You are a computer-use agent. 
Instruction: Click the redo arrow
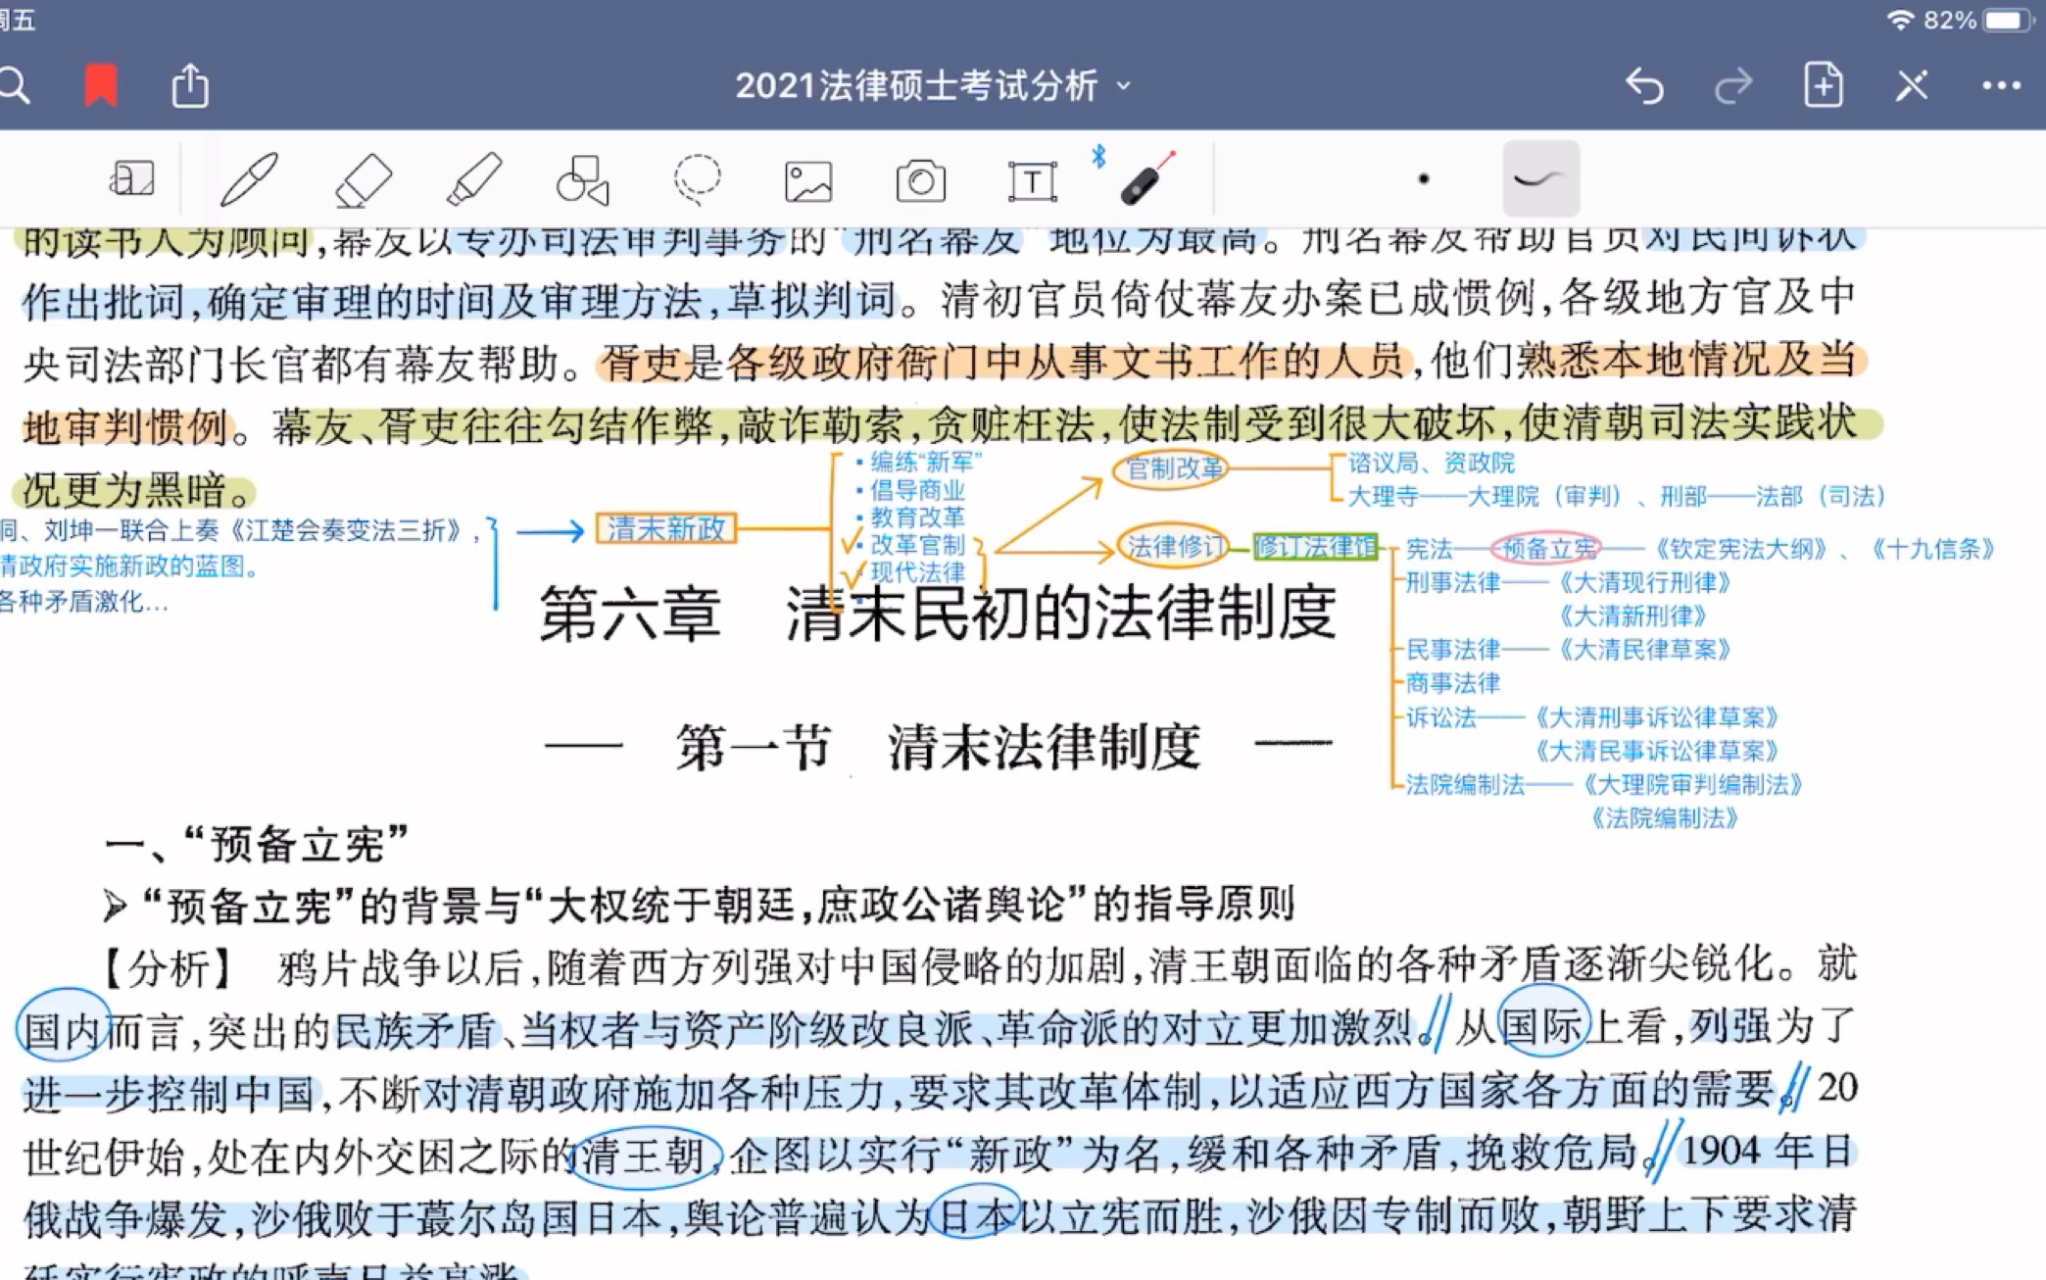pos(1732,86)
